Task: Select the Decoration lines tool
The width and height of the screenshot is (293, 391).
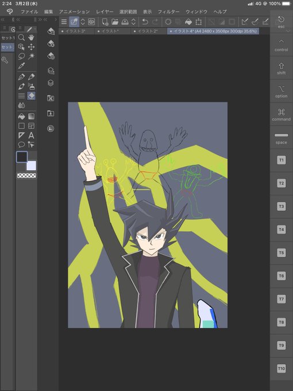Action: tap(21, 96)
